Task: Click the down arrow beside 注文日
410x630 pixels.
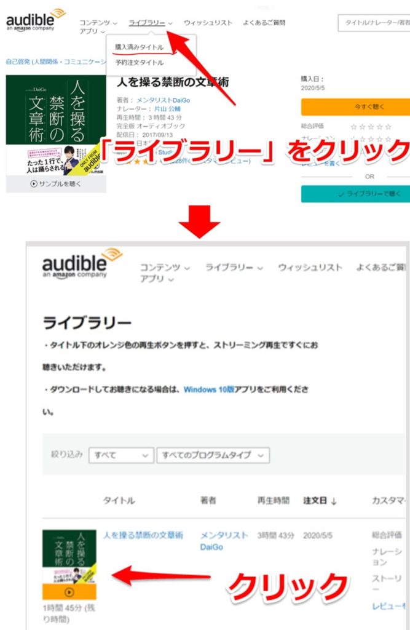Action: 334,501
